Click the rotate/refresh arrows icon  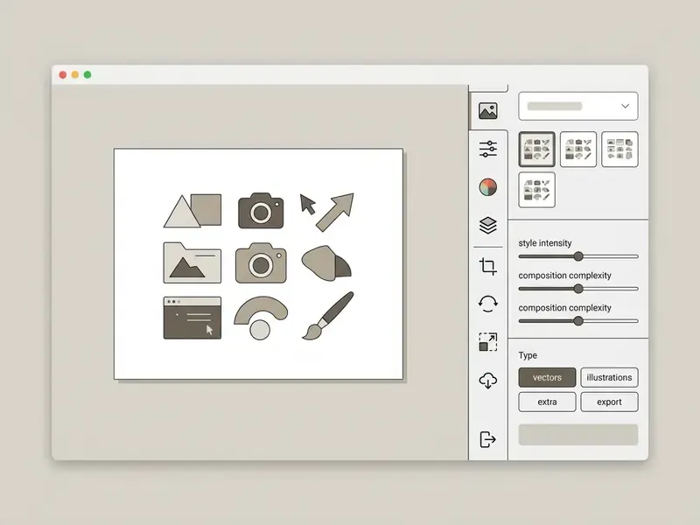[488, 304]
